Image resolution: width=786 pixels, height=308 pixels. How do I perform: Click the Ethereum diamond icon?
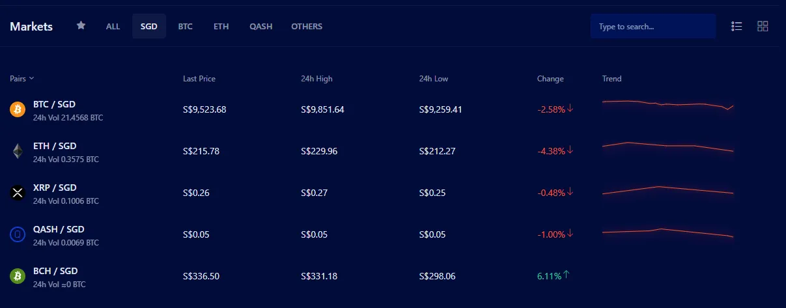click(x=18, y=151)
